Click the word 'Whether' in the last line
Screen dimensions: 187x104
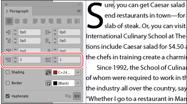[x=100, y=99]
